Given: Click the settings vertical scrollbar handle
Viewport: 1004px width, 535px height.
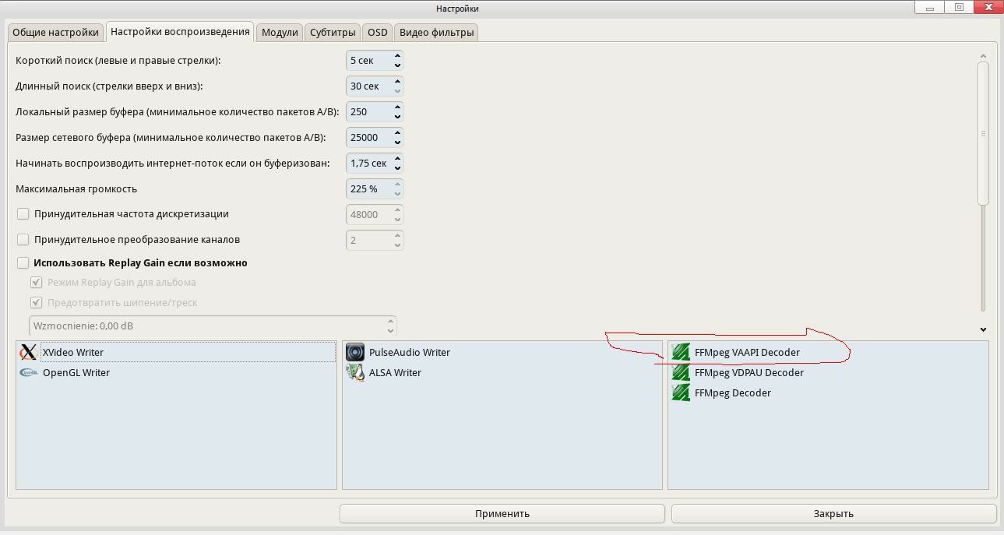Looking at the screenshot, I should (x=983, y=133).
